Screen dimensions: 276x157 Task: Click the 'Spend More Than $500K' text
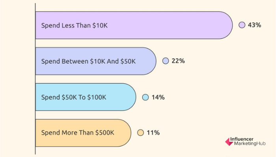(x=78, y=133)
